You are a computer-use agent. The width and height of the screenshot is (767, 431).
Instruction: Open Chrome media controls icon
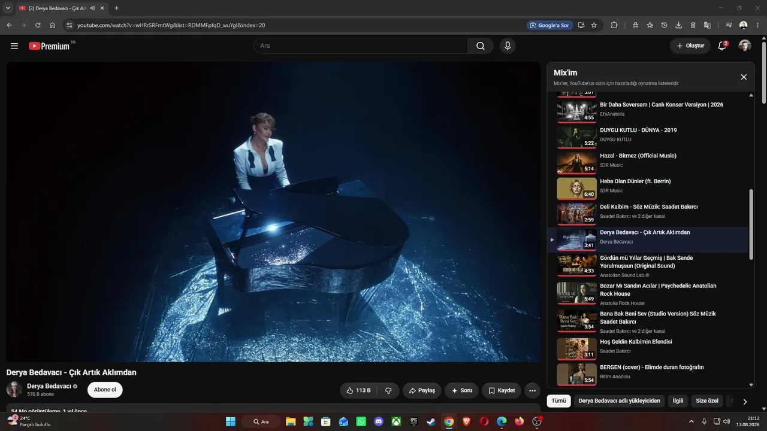click(729, 25)
